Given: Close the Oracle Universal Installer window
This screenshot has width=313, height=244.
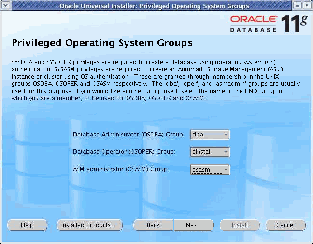Looking at the screenshot, I should 307,6.
